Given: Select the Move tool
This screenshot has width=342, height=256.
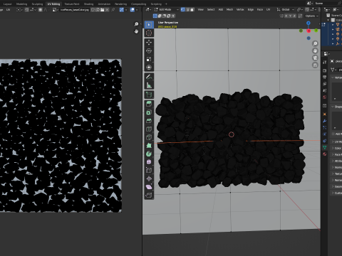Looking at the screenshot, I should (x=149, y=43).
